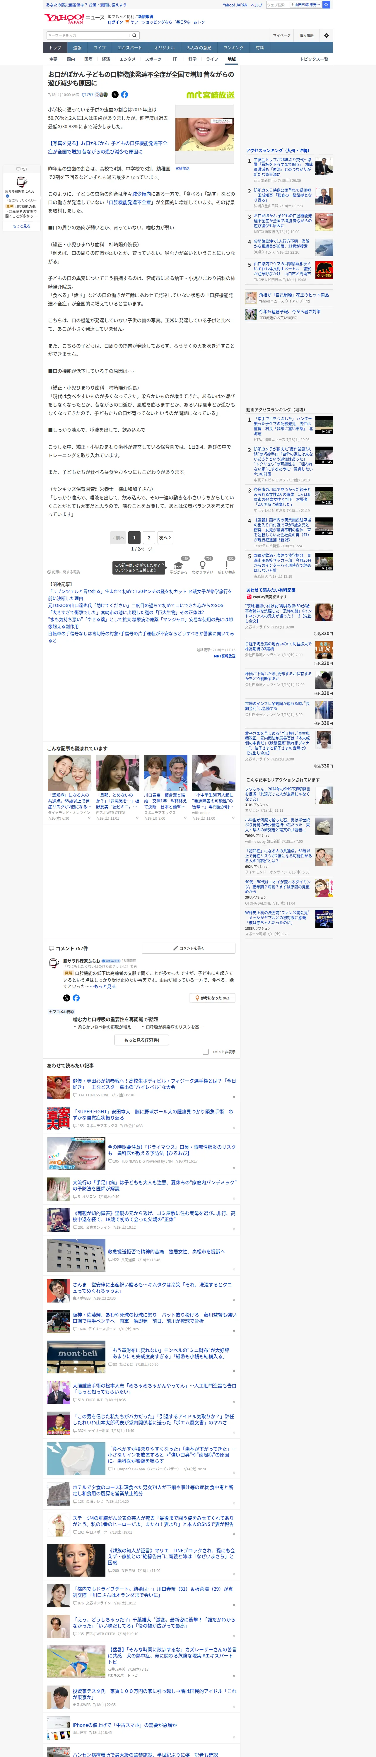Open the 日経平均急落 paid article
This screenshot has height=1757, width=376.
(278, 647)
